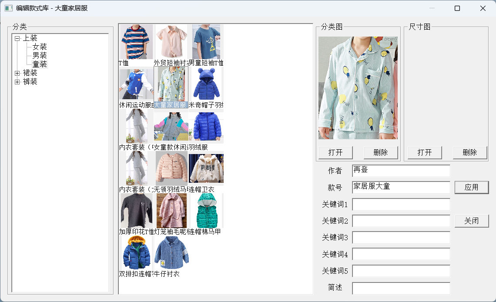This screenshot has width=496, height=302.
Task: Focus the 关键词1 text field
Action: click(401, 204)
